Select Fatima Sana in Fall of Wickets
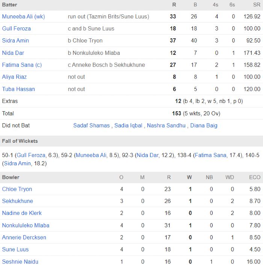 pyautogui.click(x=210, y=155)
